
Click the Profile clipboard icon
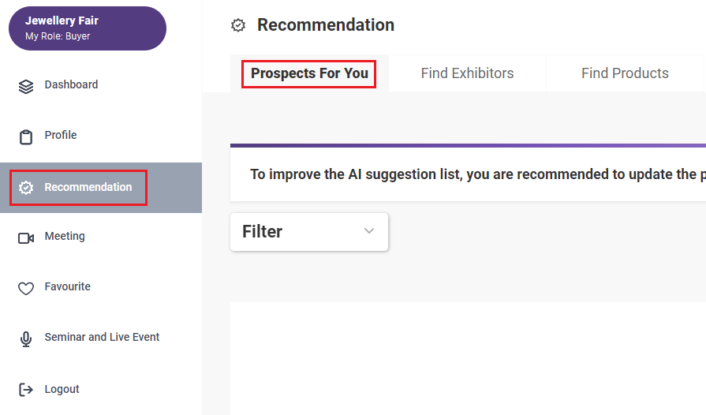(x=26, y=136)
